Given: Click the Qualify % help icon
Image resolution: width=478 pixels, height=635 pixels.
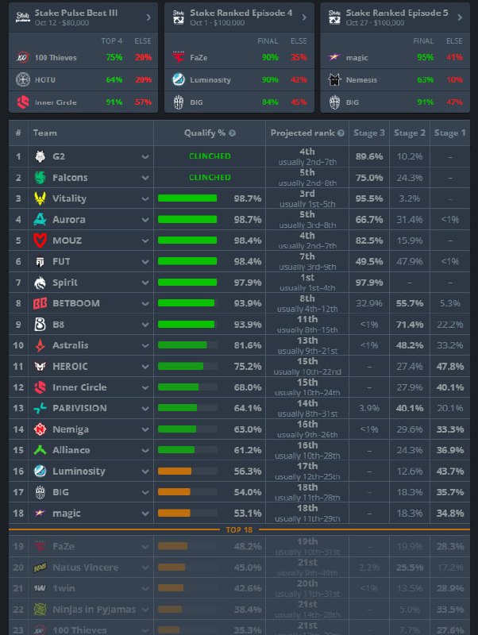Looking at the screenshot, I should point(232,133).
